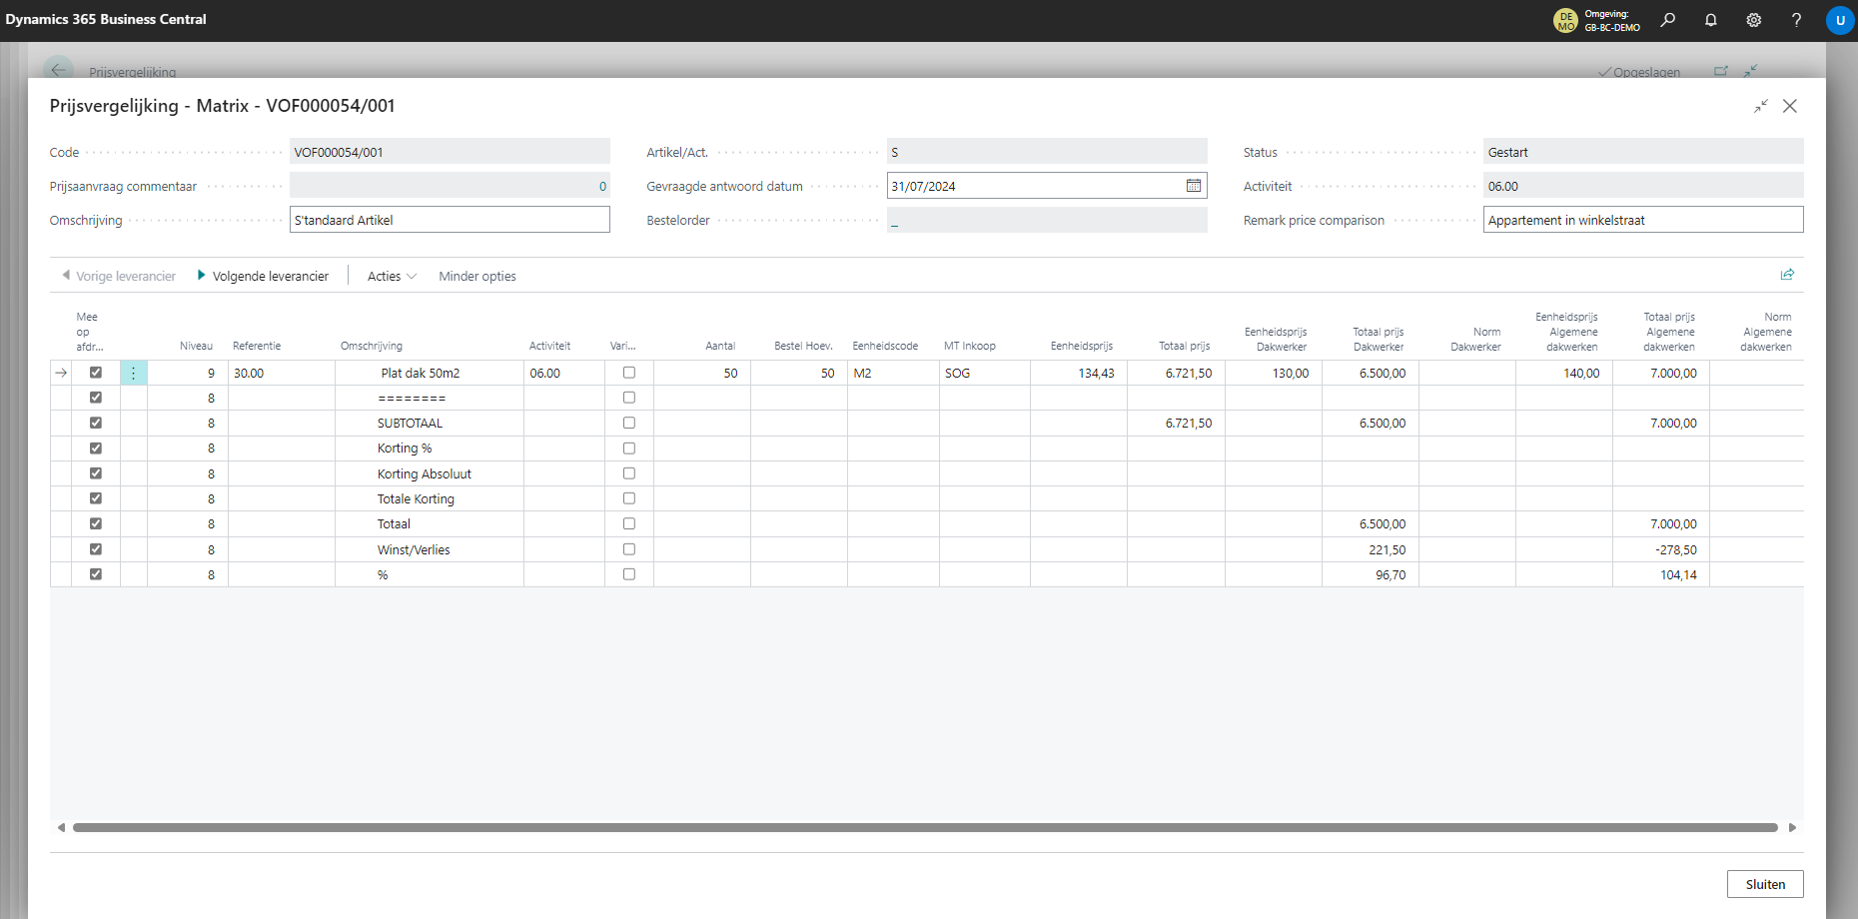Click the Omschrijving column header
This screenshot has height=919, width=1858.
click(372, 346)
